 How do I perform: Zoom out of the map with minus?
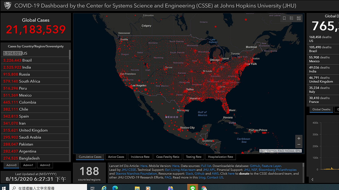point(299,145)
